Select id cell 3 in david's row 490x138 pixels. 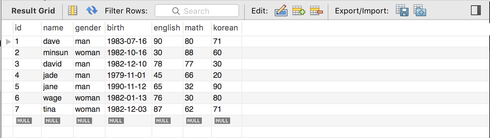(x=27, y=64)
